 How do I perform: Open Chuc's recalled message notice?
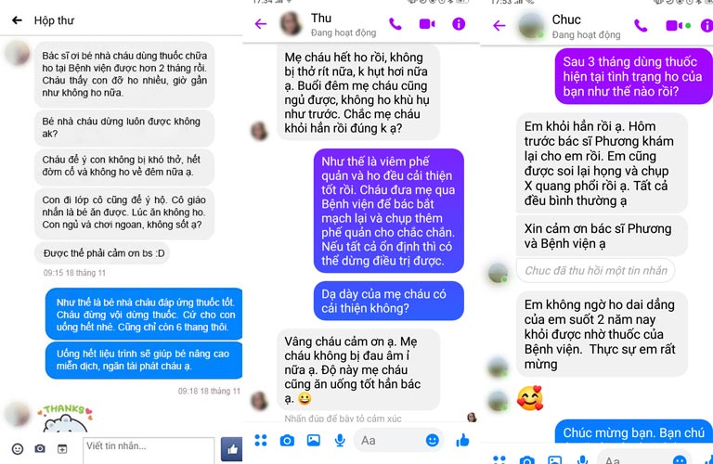(595, 270)
